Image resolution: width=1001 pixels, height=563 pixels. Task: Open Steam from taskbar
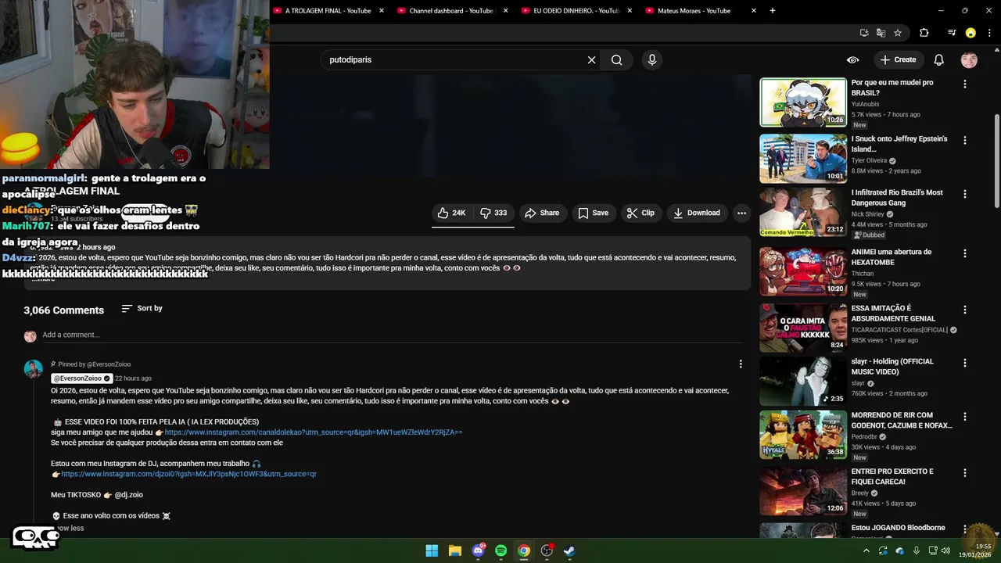[569, 550]
